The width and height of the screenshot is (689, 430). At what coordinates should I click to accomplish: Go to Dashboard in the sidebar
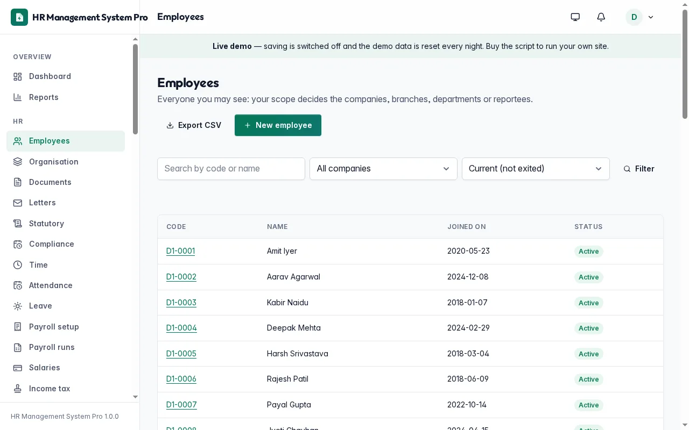pos(66,76)
